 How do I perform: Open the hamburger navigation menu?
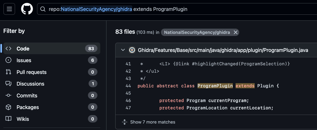click(9, 9)
